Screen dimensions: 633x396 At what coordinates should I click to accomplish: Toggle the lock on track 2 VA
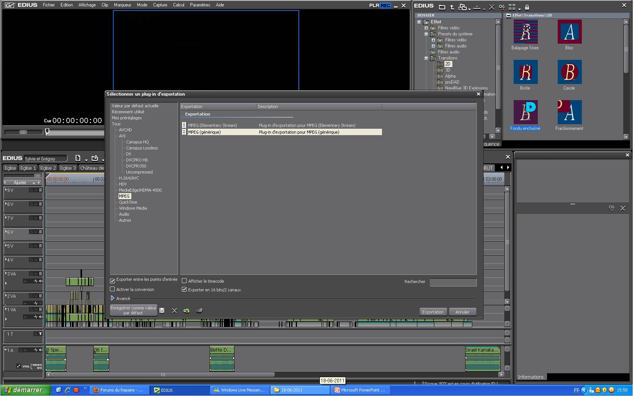coord(32,296)
